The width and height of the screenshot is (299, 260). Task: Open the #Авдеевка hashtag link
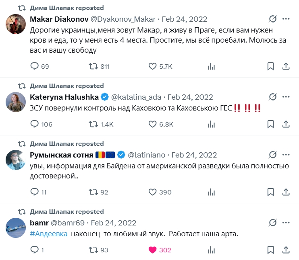49,234
